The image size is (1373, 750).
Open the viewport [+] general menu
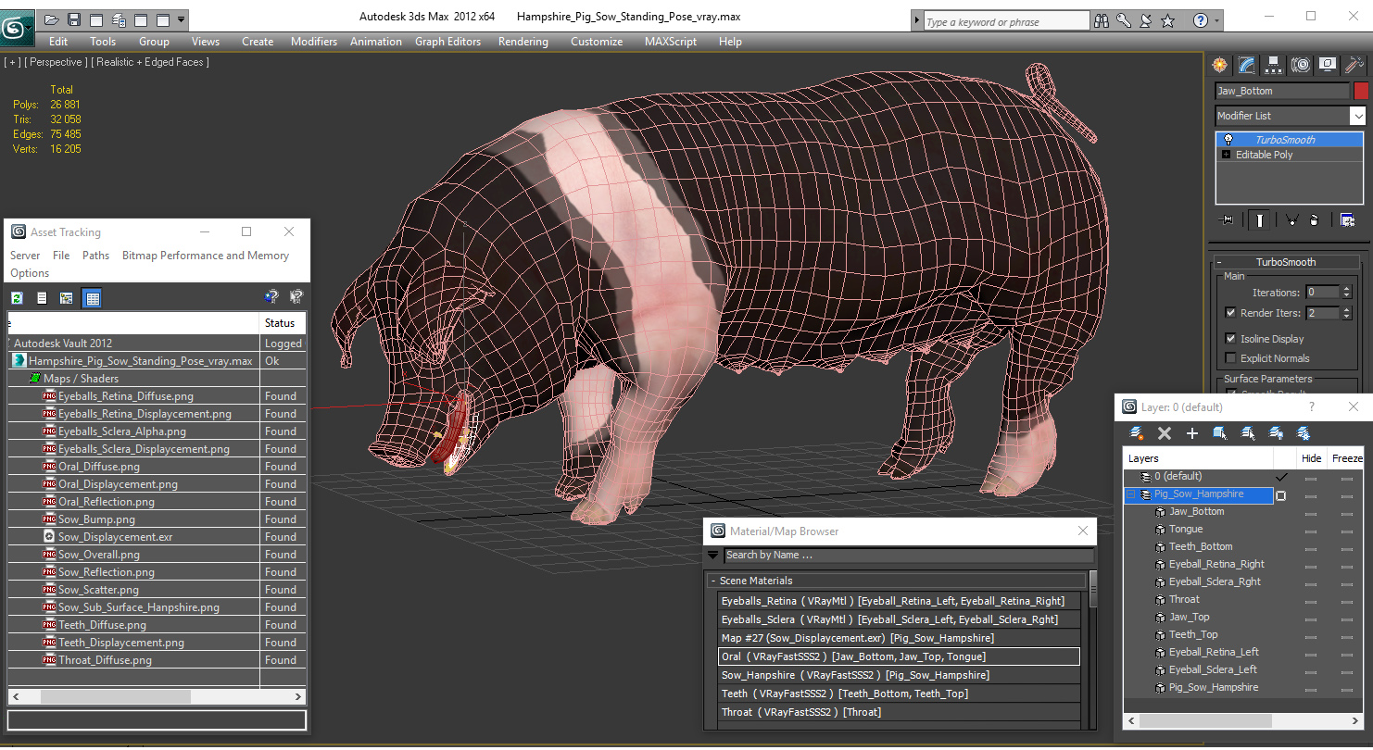[12, 62]
